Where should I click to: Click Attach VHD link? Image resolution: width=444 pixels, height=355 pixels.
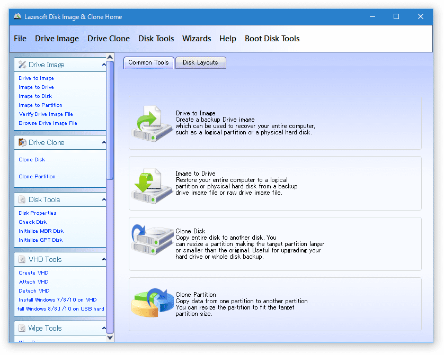pos(33,282)
